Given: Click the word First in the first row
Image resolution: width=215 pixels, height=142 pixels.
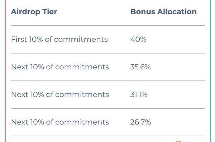Looking at the screenshot, I should [x=19, y=39].
